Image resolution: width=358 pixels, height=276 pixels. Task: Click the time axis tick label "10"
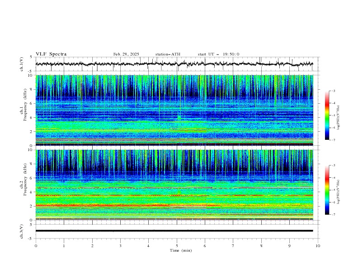(x=318, y=246)
